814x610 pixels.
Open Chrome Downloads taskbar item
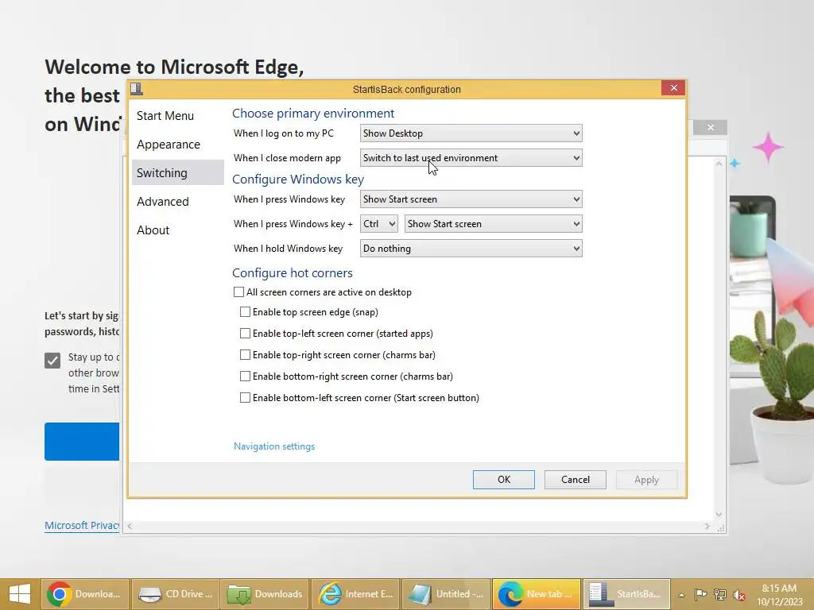click(x=85, y=594)
